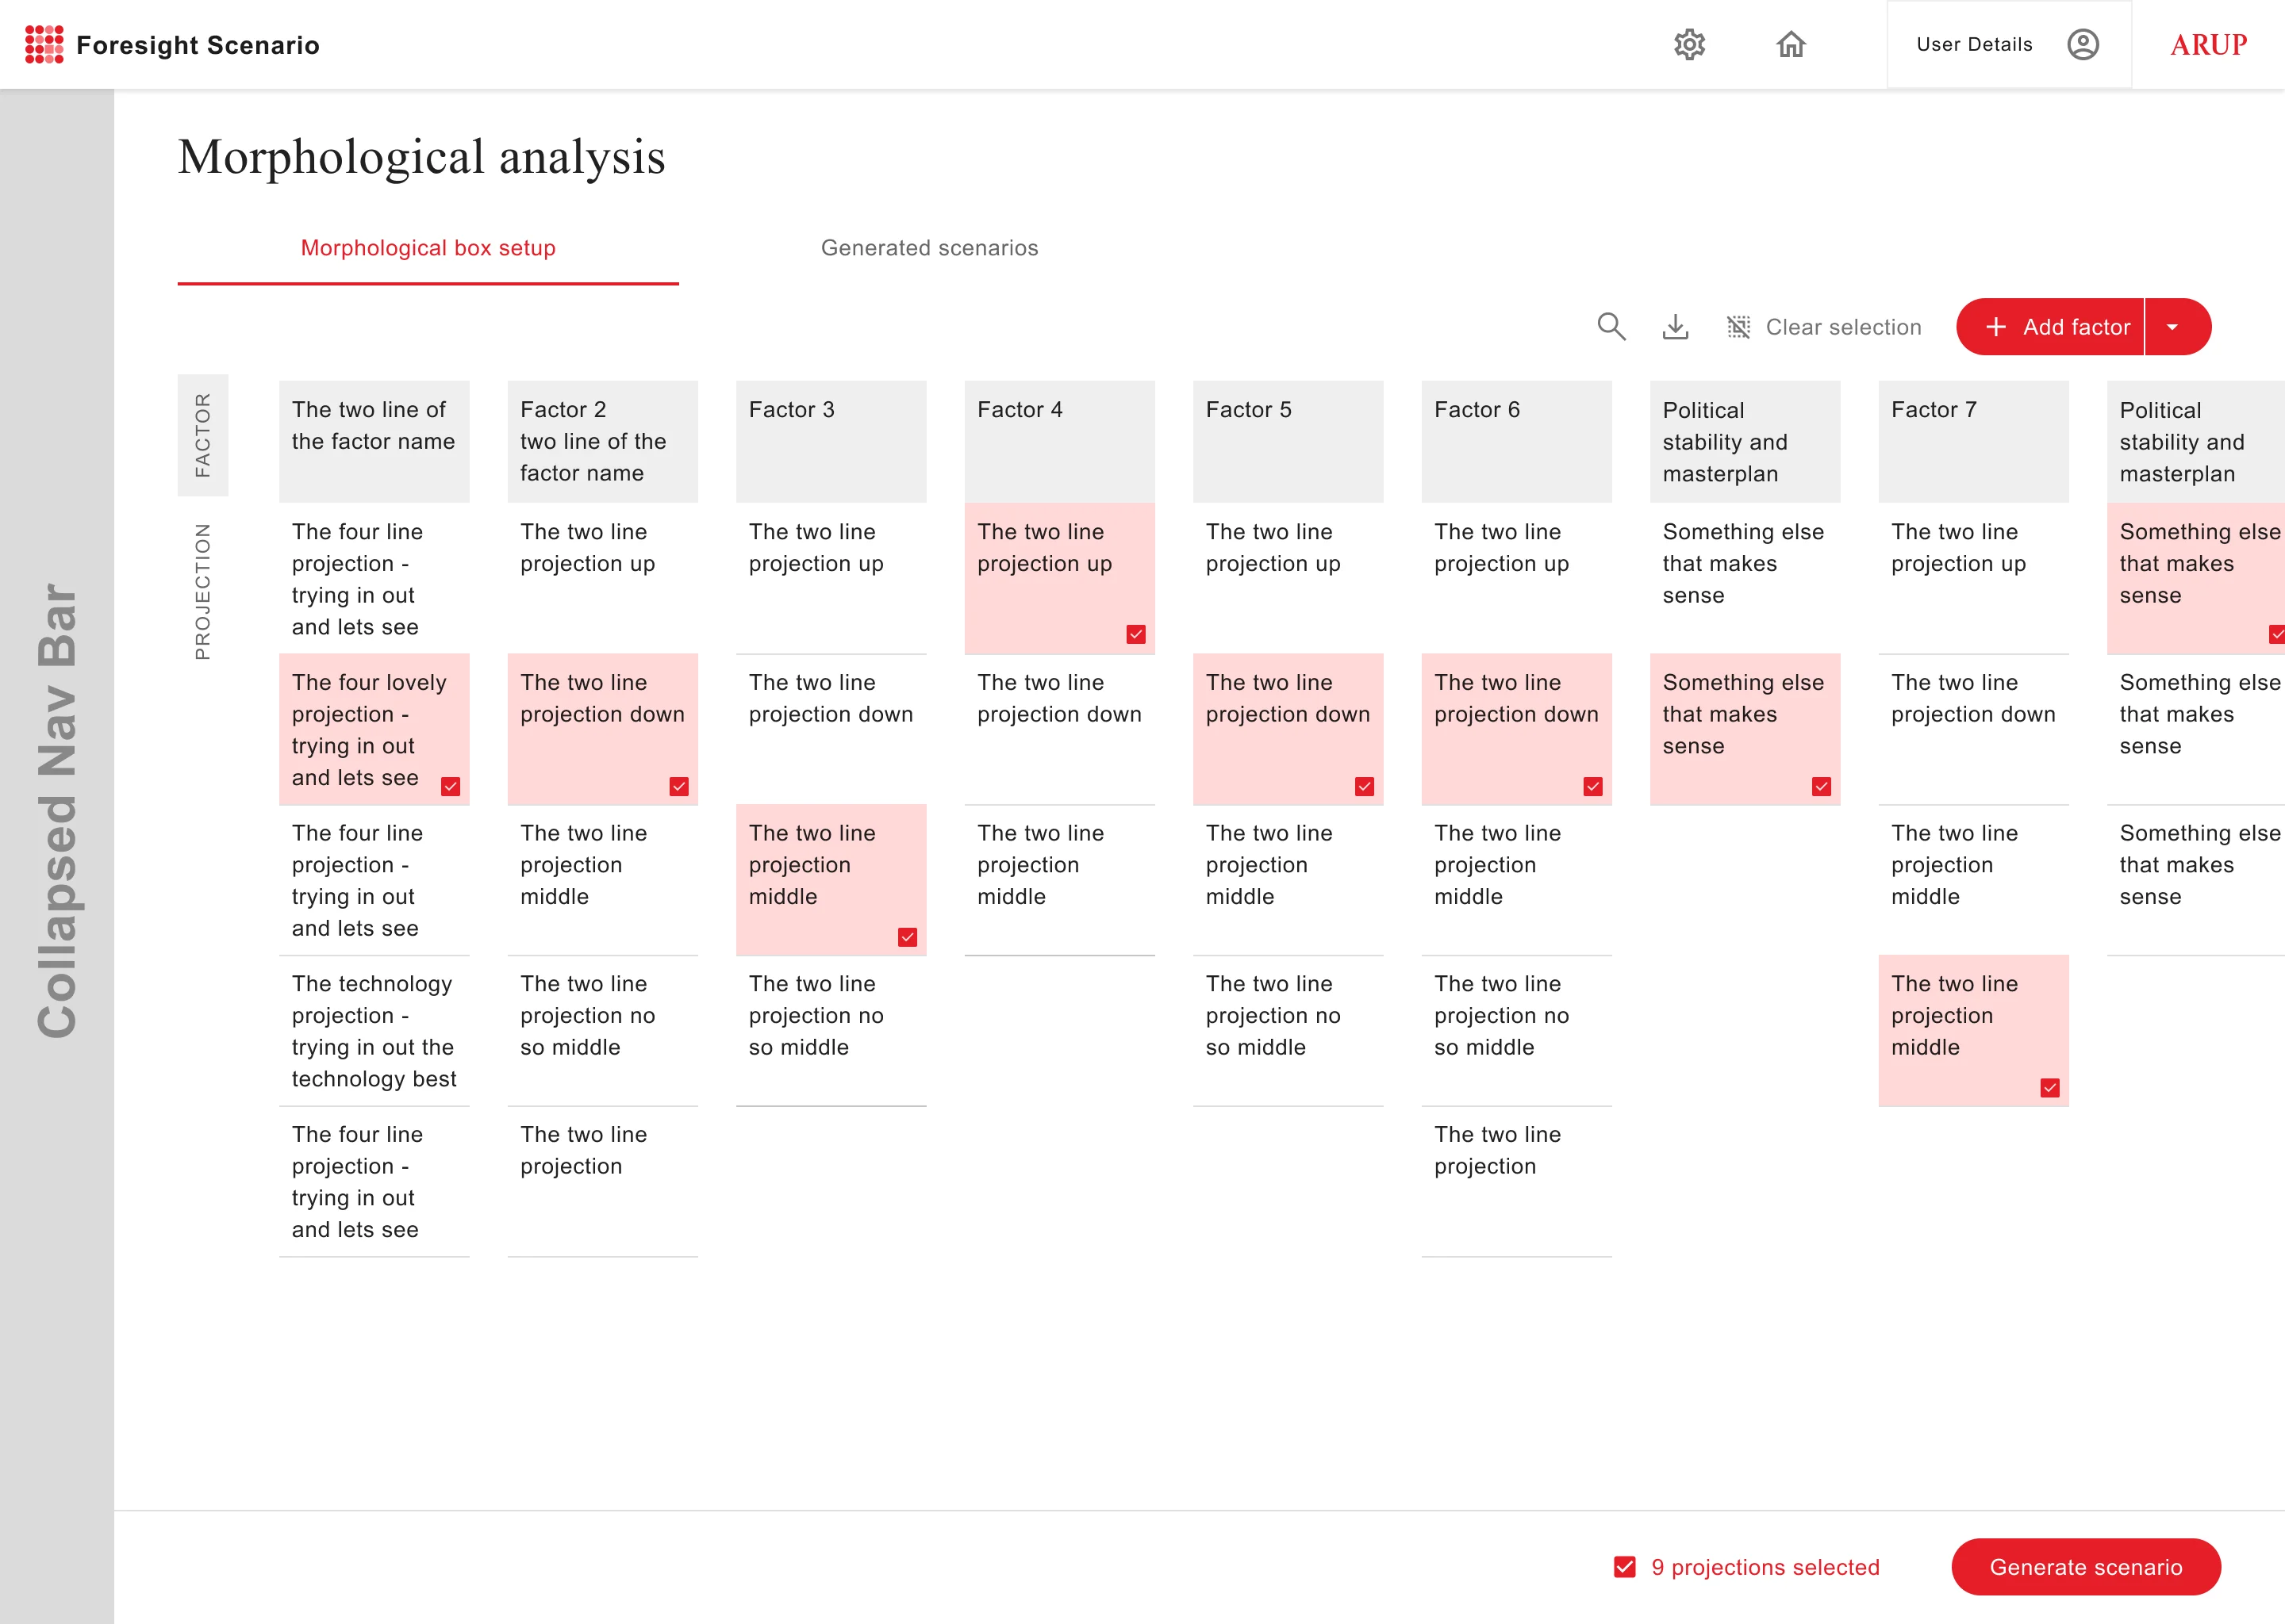Toggle the 9 projections selected checkbox
The image size is (2285, 1624).
[1624, 1566]
